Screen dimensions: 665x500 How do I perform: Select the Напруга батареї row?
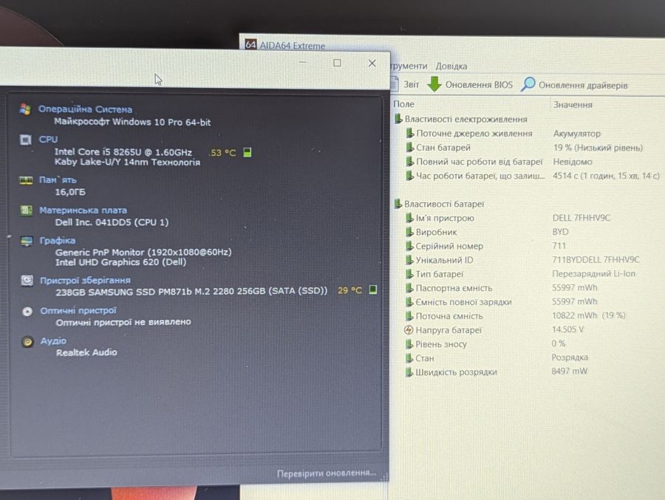[494, 330]
